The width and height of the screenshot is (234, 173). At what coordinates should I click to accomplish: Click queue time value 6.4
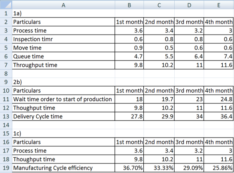pyautogui.click(x=189, y=56)
